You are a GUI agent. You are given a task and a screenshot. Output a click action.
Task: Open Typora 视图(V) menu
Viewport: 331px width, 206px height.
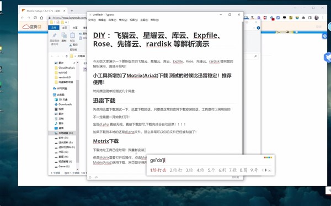click(x=134, y=20)
